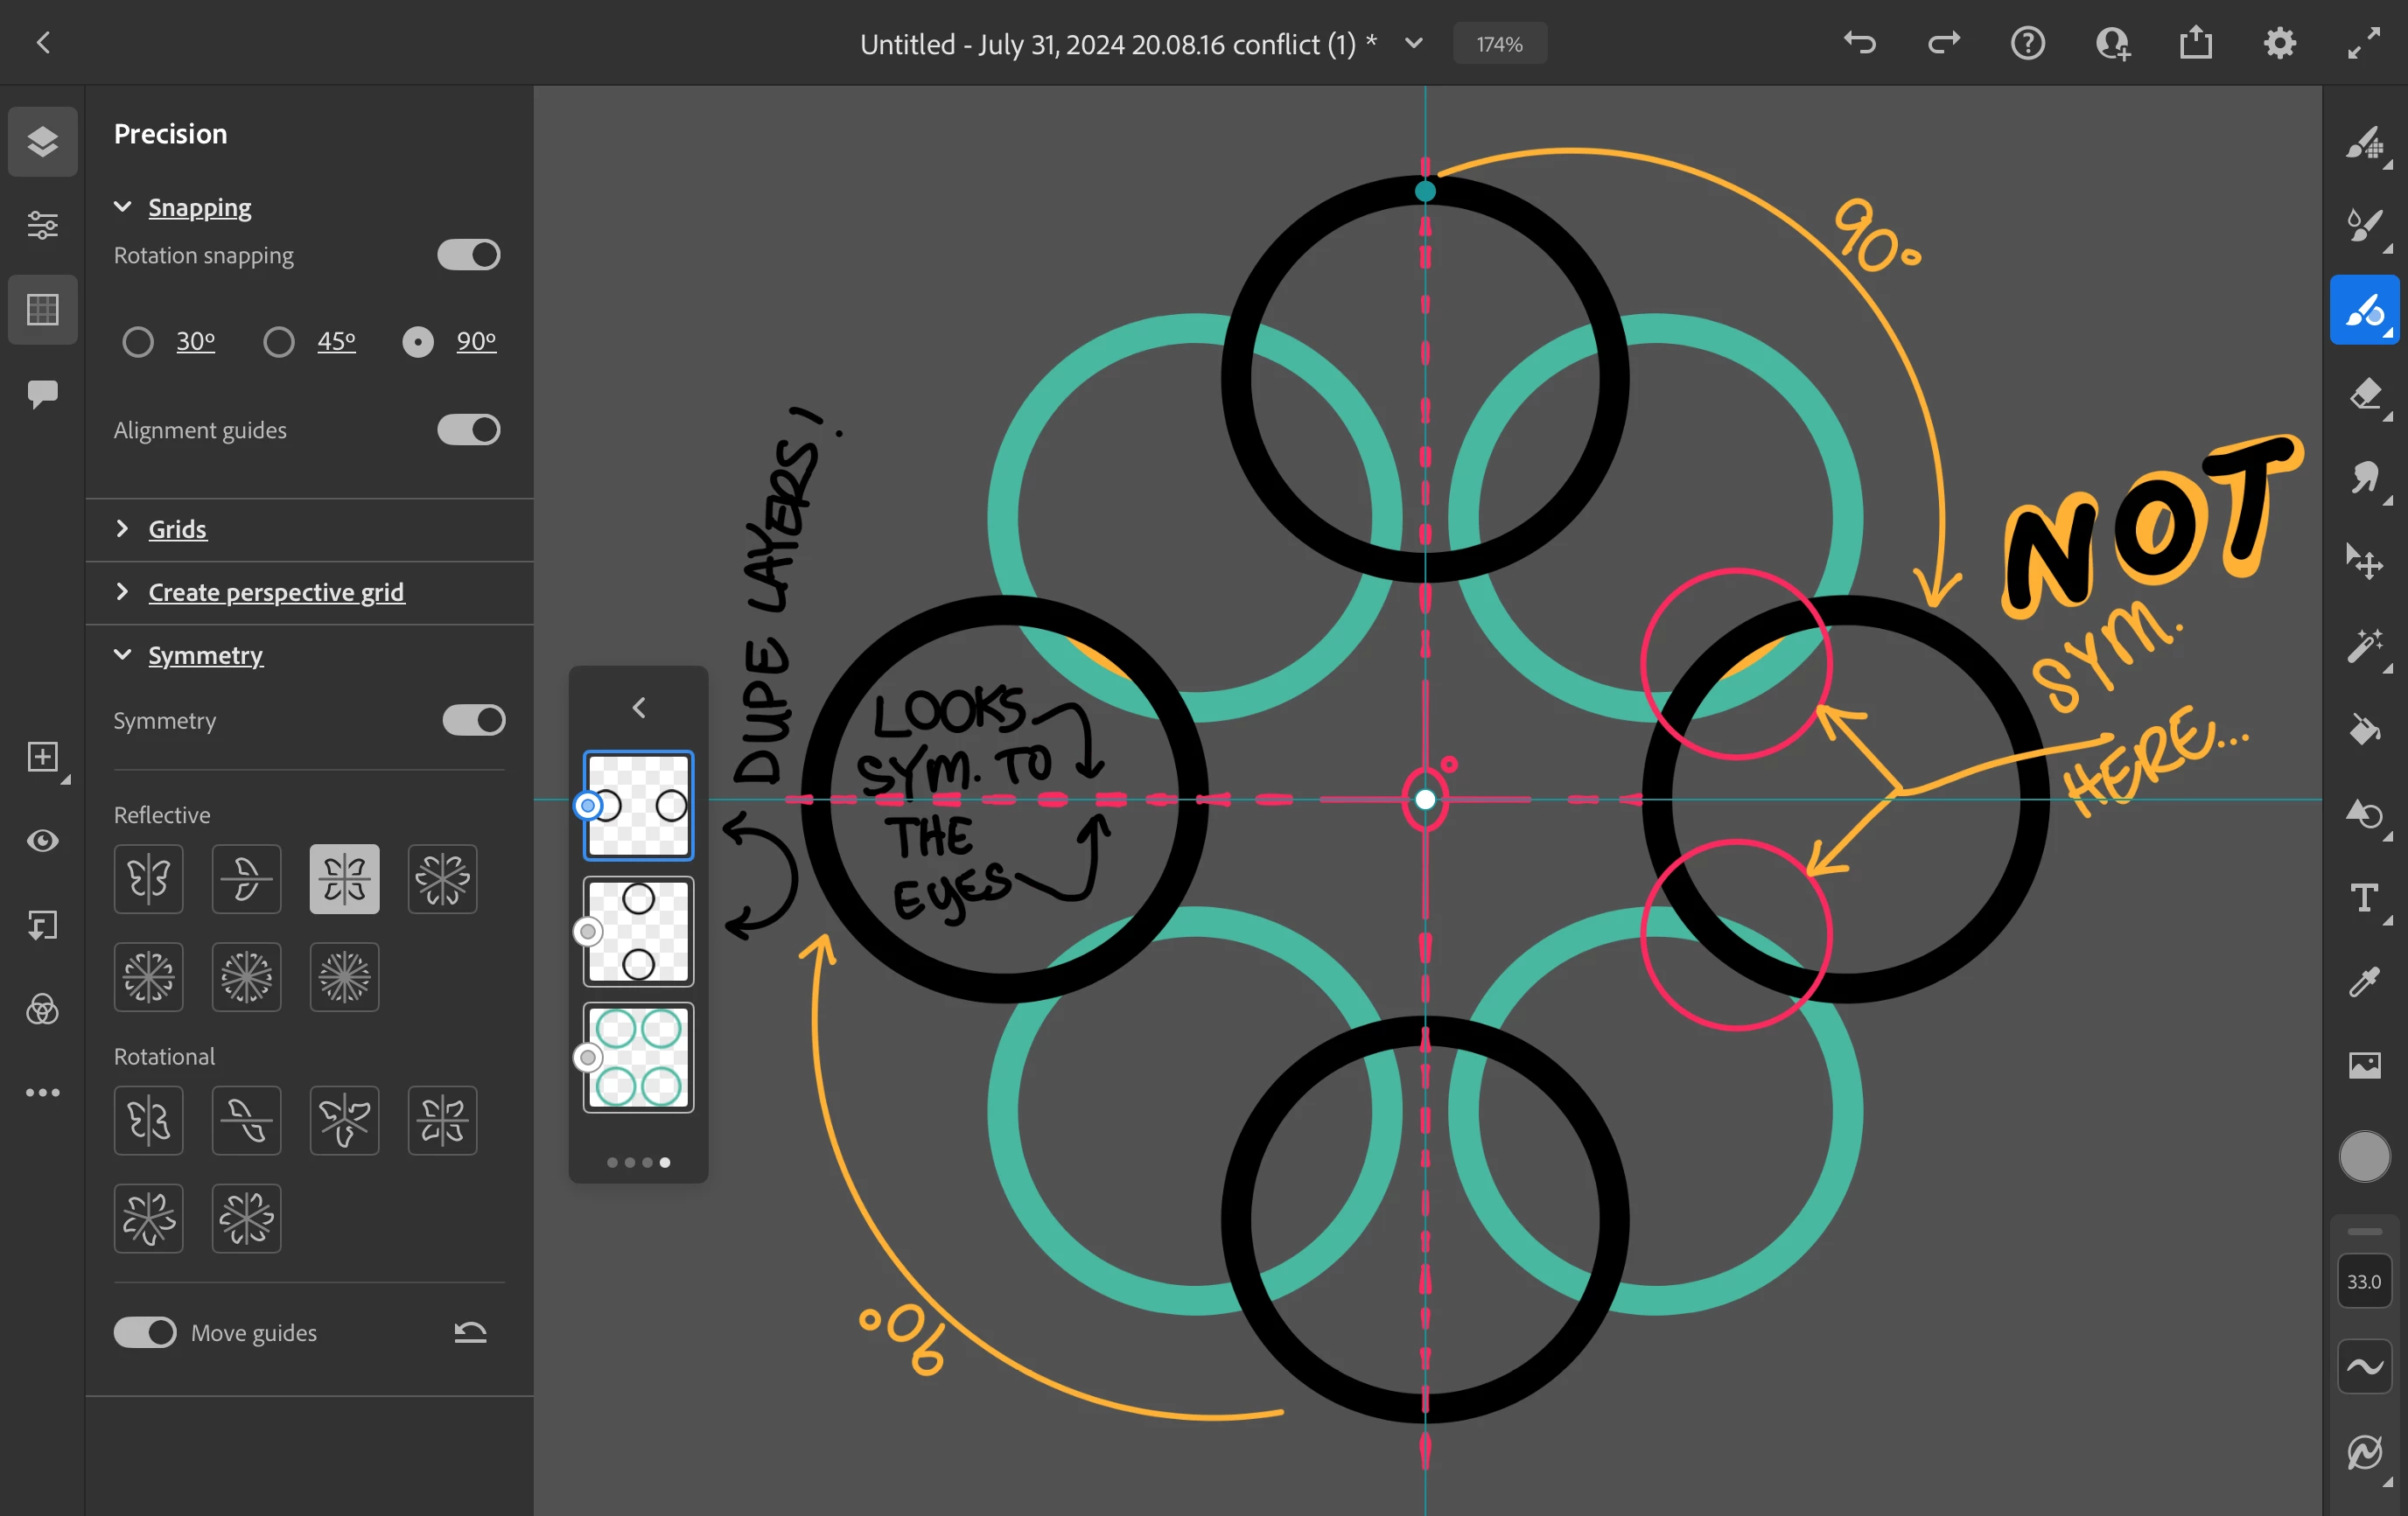
Task: Select the 45° rotation snapping option
Action: [x=279, y=342]
